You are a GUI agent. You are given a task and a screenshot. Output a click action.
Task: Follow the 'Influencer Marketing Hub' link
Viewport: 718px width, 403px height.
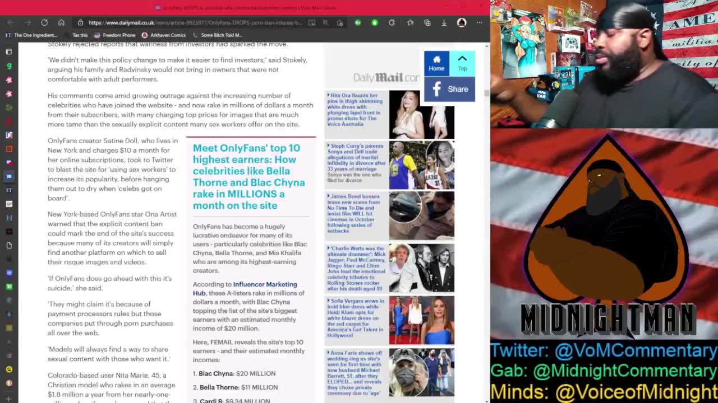click(245, 289)
